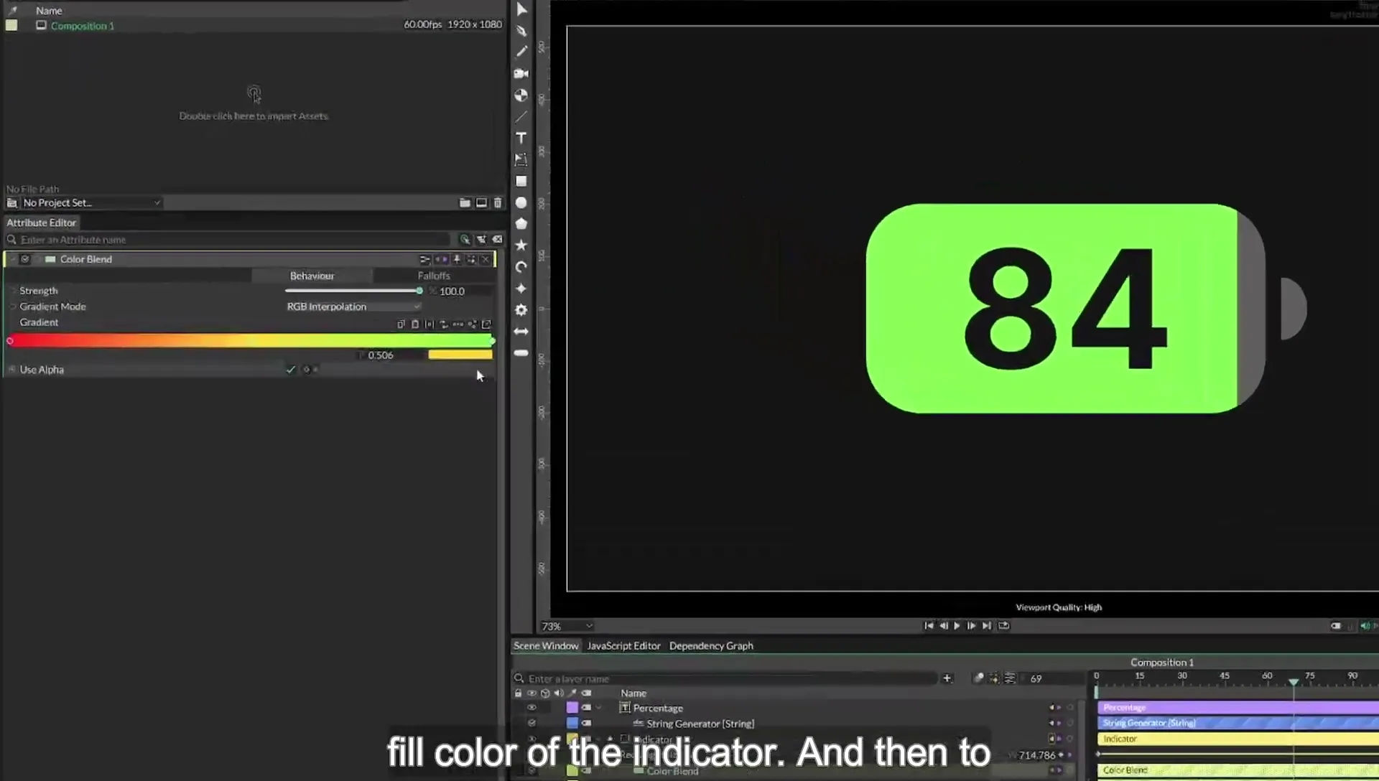
Task: Delete the selected asset with the trash icon
Action: pos(498,203)
